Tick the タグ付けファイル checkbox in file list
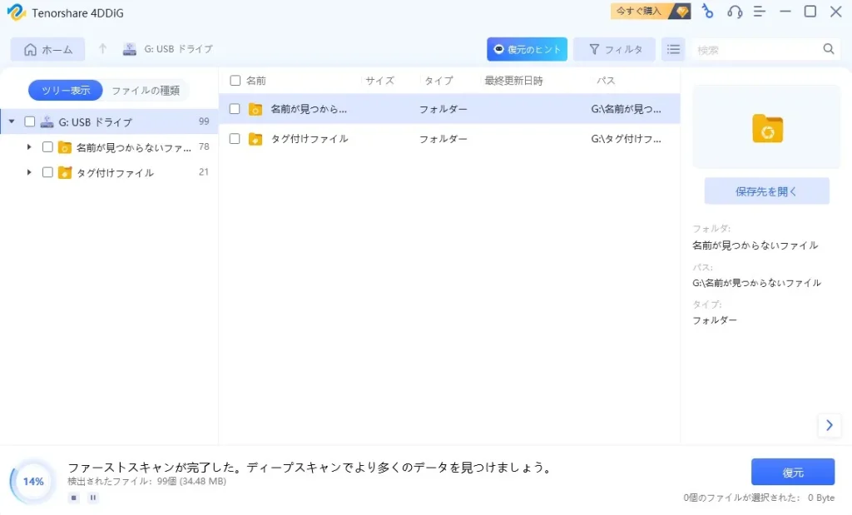 coord(235,139)
